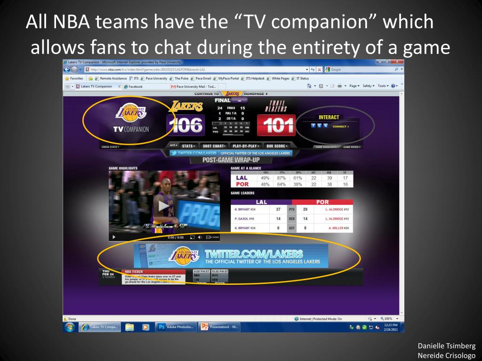The image size is (482, 361).
Task: Open the Stats tab
Action: (188, 146)
